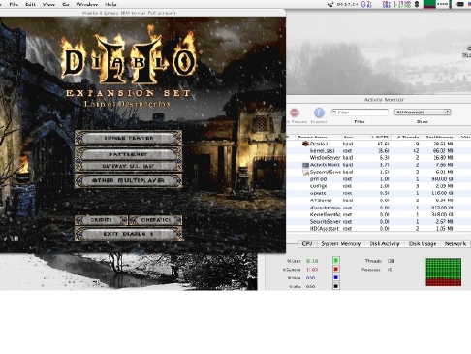Select the KernelEventAgent process row
Image resolution: width=471 pixels, height=354 pixels.
click(x=379, y=214)
